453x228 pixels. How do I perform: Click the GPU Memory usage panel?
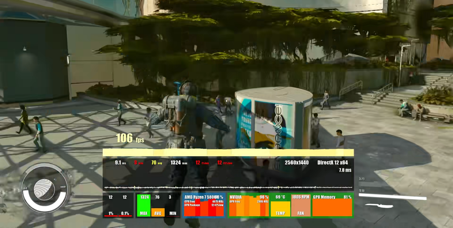(x=332, y=205)
